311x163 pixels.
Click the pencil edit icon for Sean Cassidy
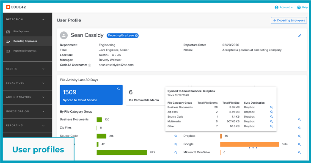(x=300, y=36)
